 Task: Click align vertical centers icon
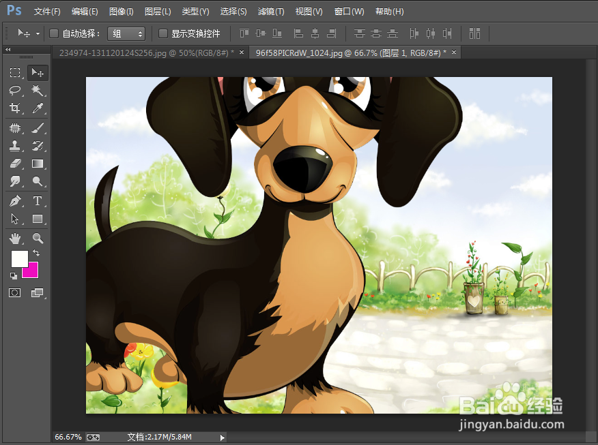click(261, 33)
